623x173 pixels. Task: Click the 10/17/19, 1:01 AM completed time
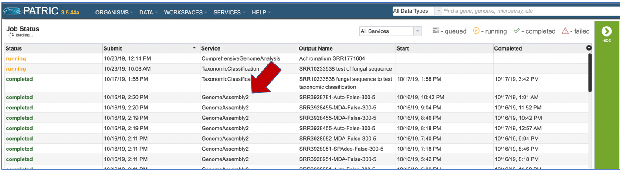click(x=517, y=98)
